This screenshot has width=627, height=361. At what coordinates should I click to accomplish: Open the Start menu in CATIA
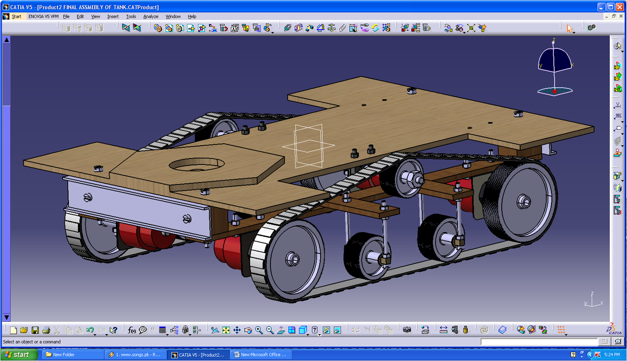(x=16, y=17)
